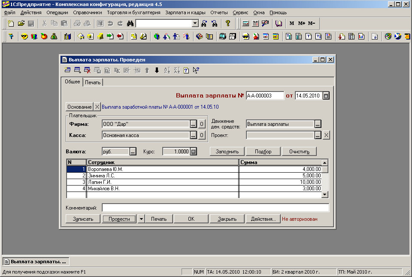The image size is (412, 277).
Task: Open the Валюта selection ellipsis button
Action: point(133,152)
